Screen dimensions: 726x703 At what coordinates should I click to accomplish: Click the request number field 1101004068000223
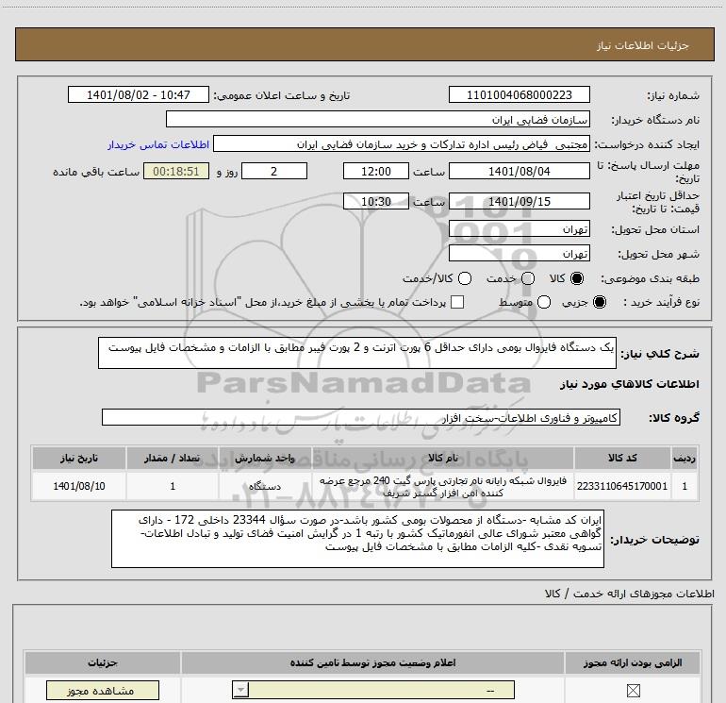519,94
